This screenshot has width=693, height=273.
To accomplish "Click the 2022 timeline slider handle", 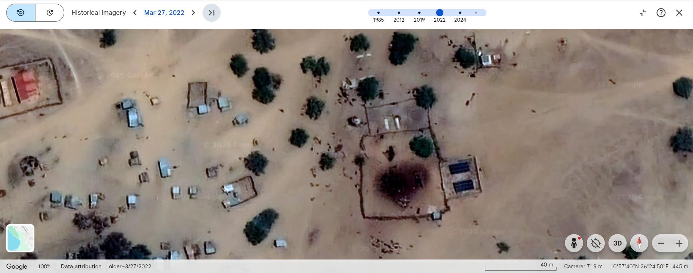I will click(439, 13).
